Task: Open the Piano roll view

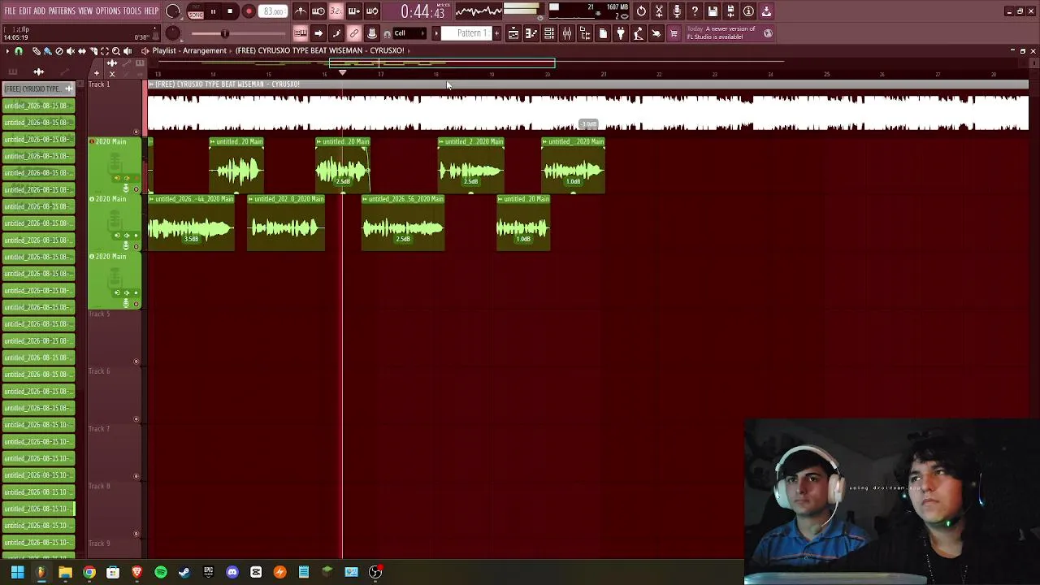Action: click(x=531, y=33)
